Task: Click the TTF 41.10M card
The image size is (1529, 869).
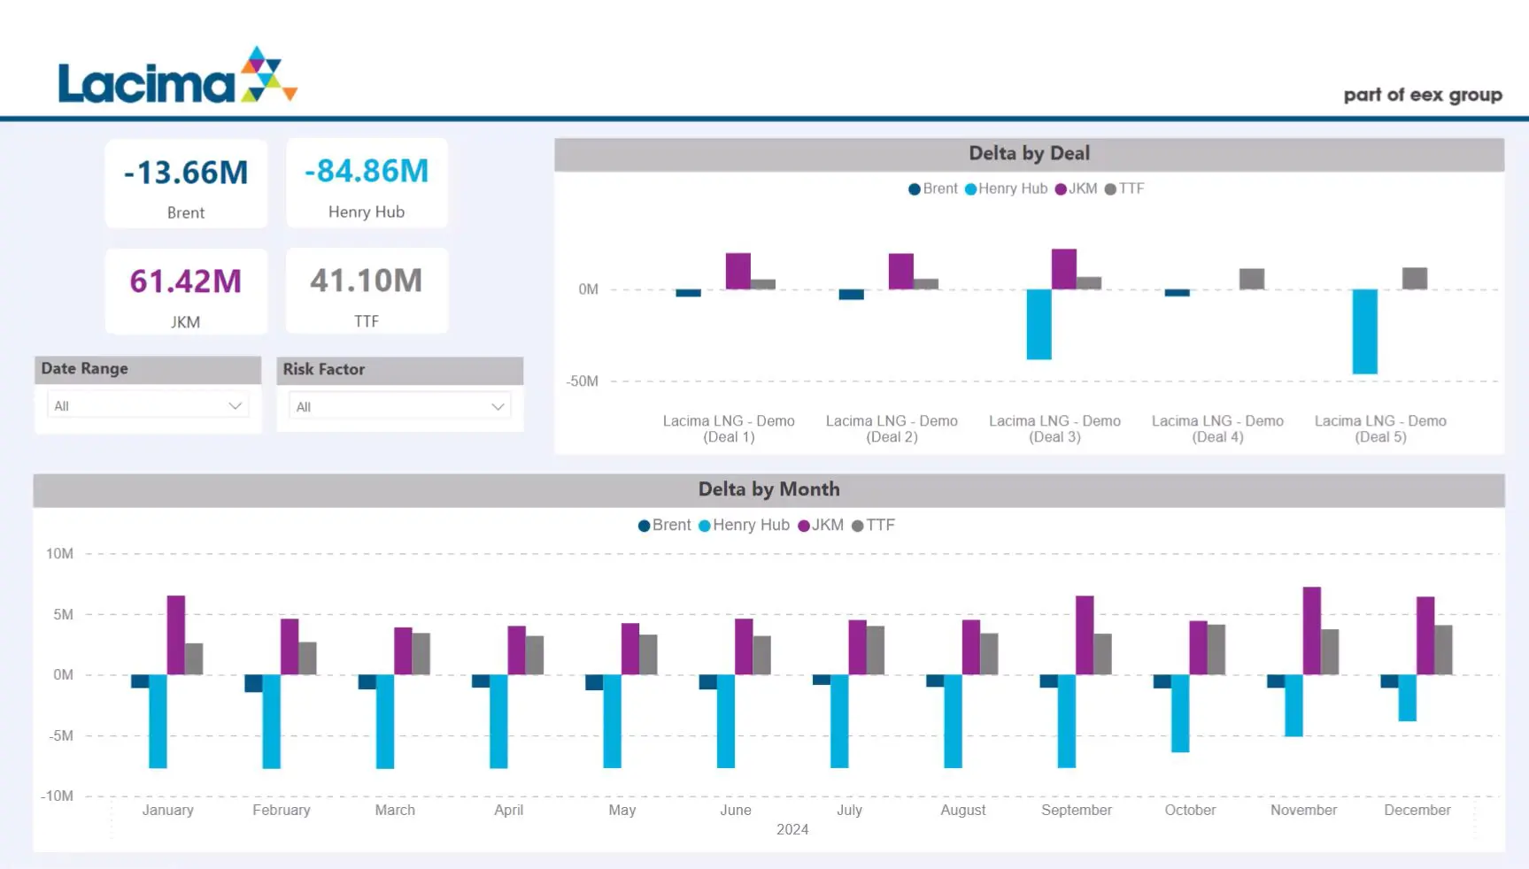Action: 367,291
